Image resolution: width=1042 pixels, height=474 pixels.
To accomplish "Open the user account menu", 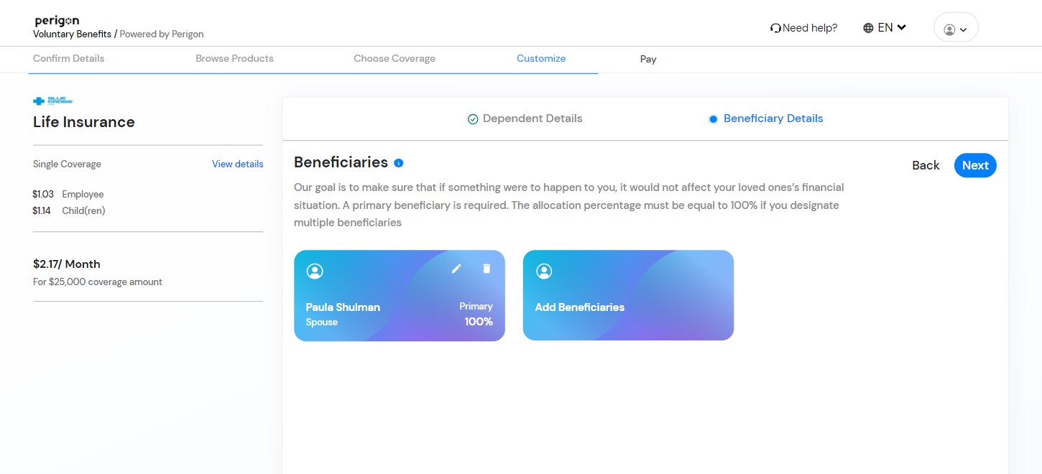I will coord(956,28).
